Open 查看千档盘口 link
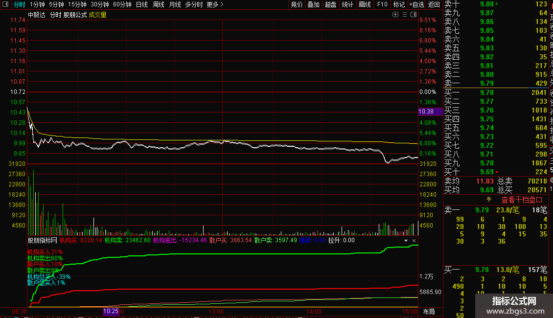The height and width of the screenshot is (318, 553). [x=522, y=200]
